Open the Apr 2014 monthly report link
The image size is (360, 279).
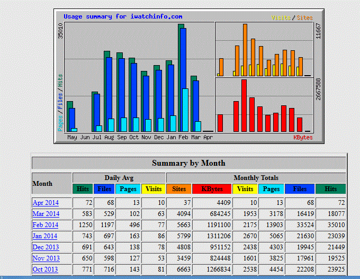46,203
